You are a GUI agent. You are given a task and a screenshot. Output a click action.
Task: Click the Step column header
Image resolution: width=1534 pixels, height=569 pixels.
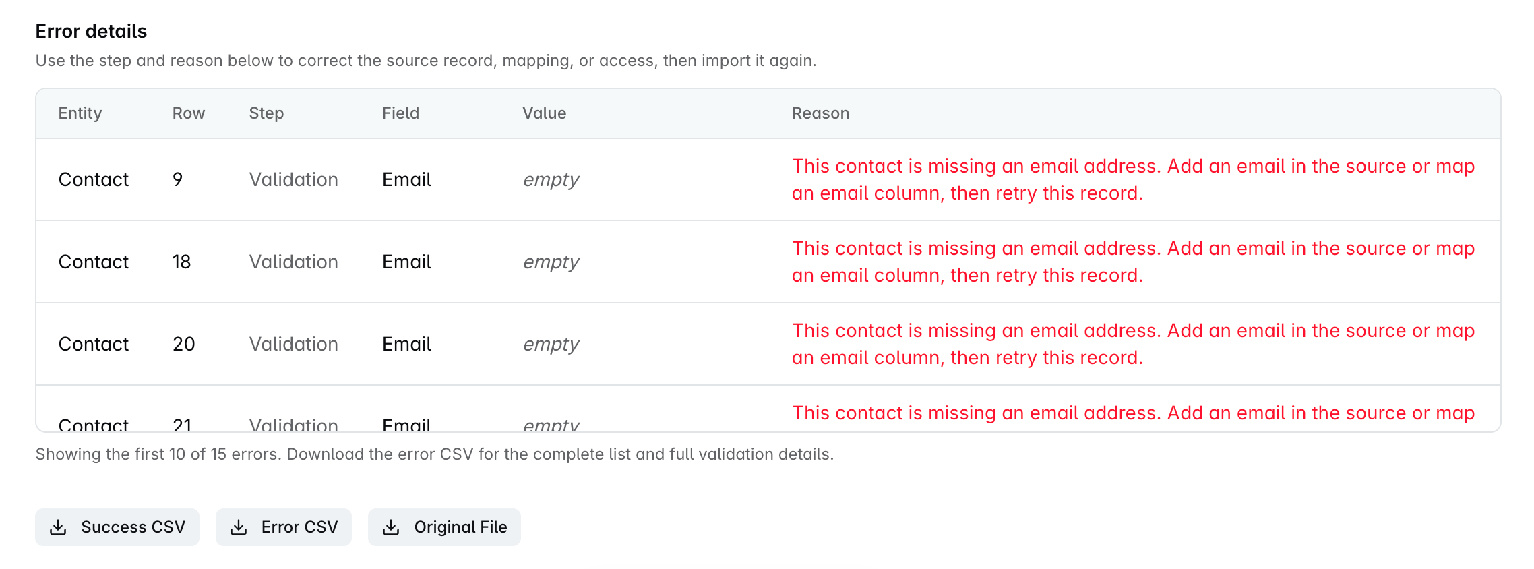pyautogui.click(x=266, y=113)
